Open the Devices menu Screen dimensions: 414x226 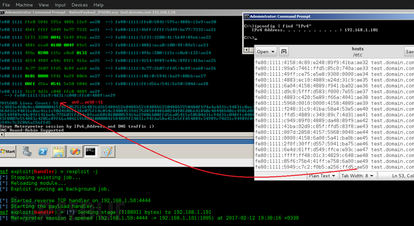(79, 5)
